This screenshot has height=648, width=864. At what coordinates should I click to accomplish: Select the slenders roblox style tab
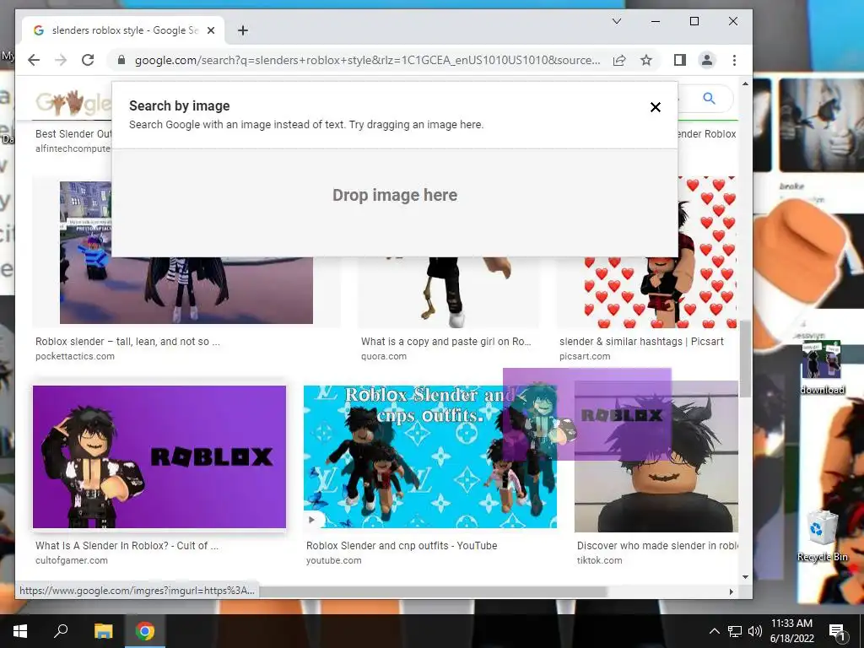pyautogui.click(x=123, y=30)
